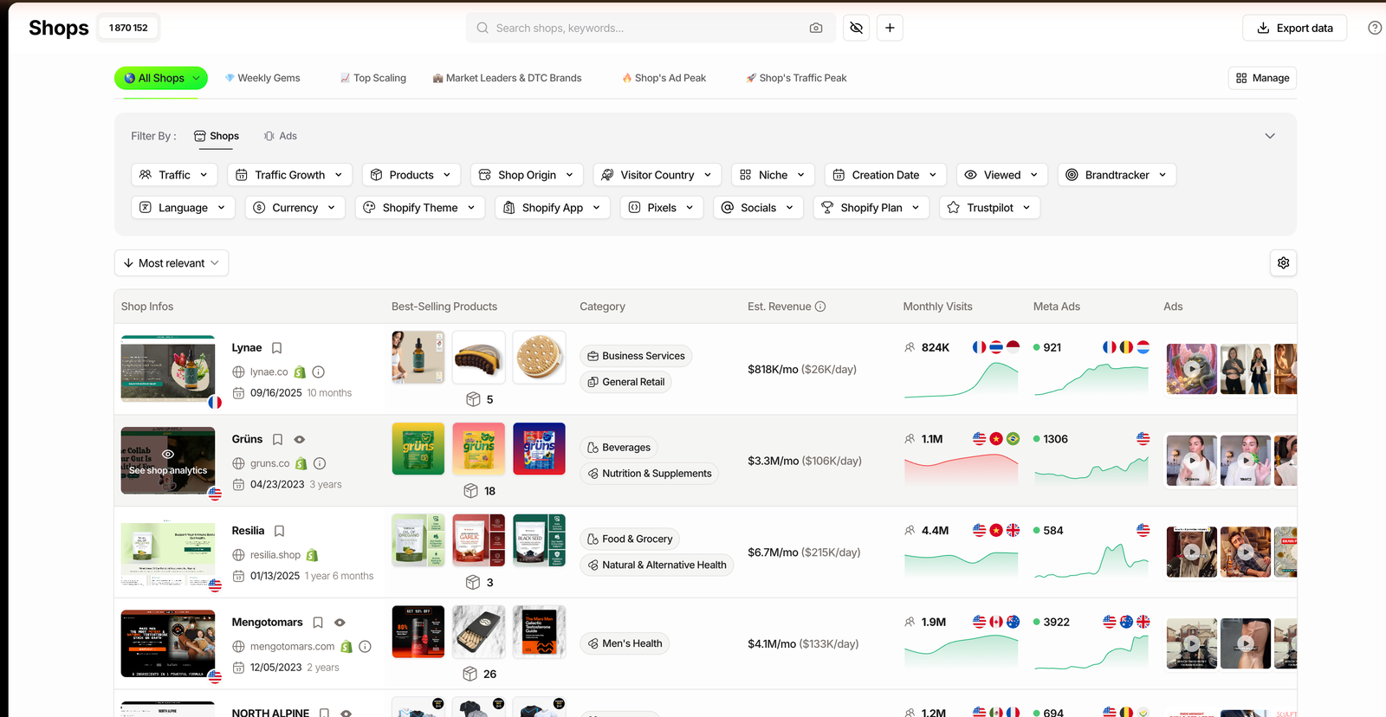1386x717 pixels.
Task: Open the Traffic filter dropdown
Action: point(174,175)
